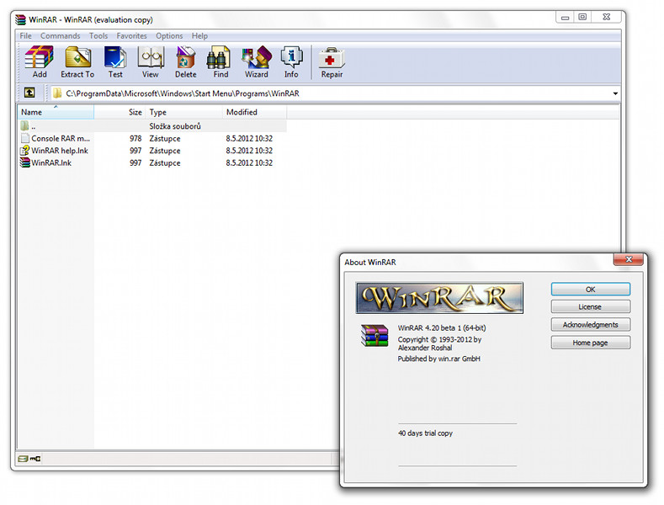Click the WinRAR books icon in About dialog
The image size is (664, 505).
pos(374,336)
